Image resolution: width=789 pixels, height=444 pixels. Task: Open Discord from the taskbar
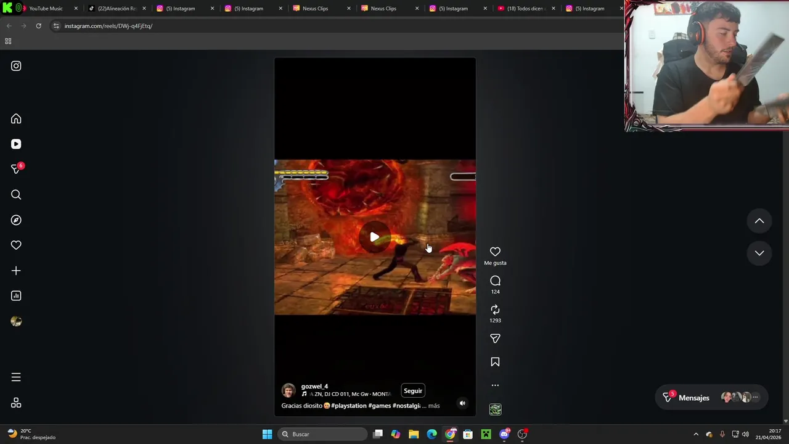click(x=504, y=434)
